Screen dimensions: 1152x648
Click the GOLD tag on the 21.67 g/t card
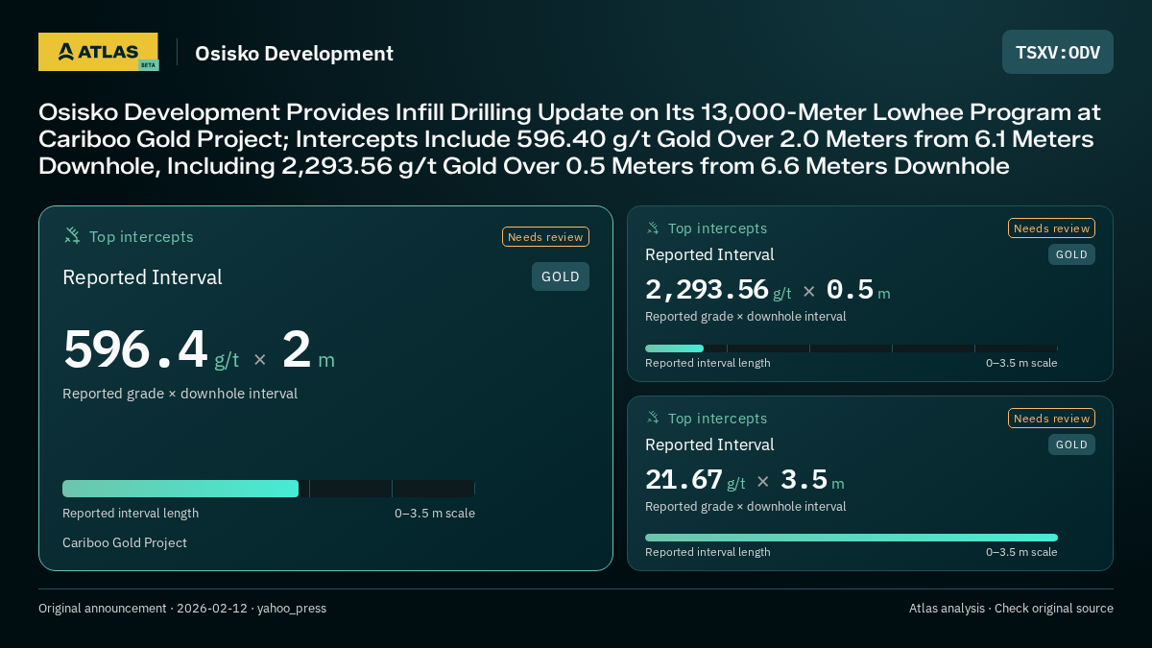point(1071,444)
